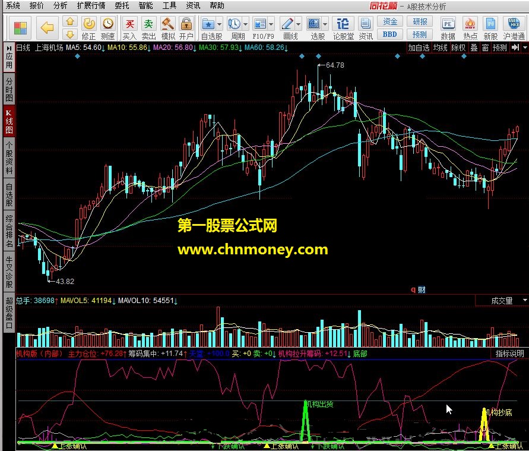Switch to the 自选股 sidebar tab
Screen dimensions: 529x451
coord(9,194)
